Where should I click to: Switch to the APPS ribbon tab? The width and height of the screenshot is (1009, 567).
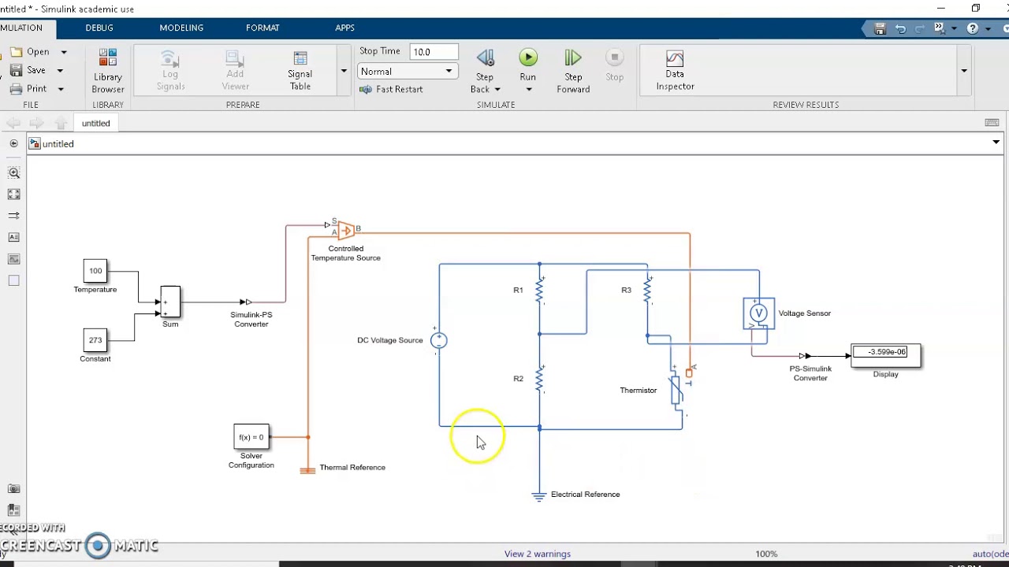coord(344,28)
